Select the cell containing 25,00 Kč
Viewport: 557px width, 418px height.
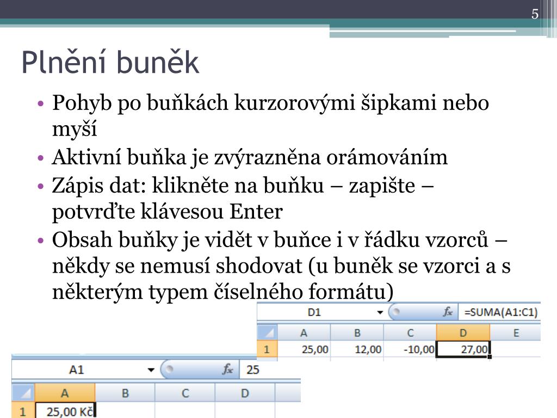[x=65, y=410]
